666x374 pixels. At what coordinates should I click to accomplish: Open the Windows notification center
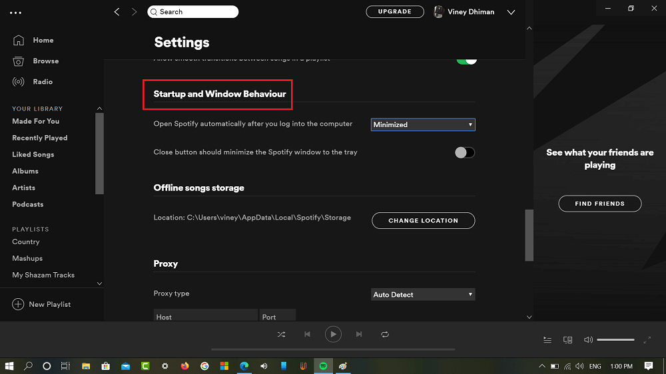[x=648, y=366]
